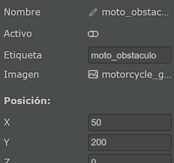Click the Posición section heading
174x163 pixels.
27,101
